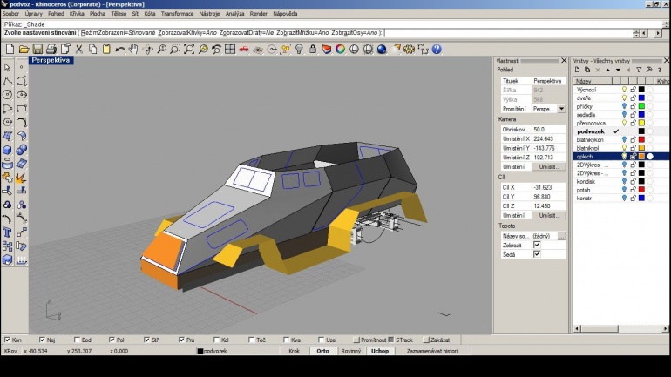The width and height of the screenshot is (671, 377).
Task: Click the padlock Lock objects icon
Action: tap(312, 49)
